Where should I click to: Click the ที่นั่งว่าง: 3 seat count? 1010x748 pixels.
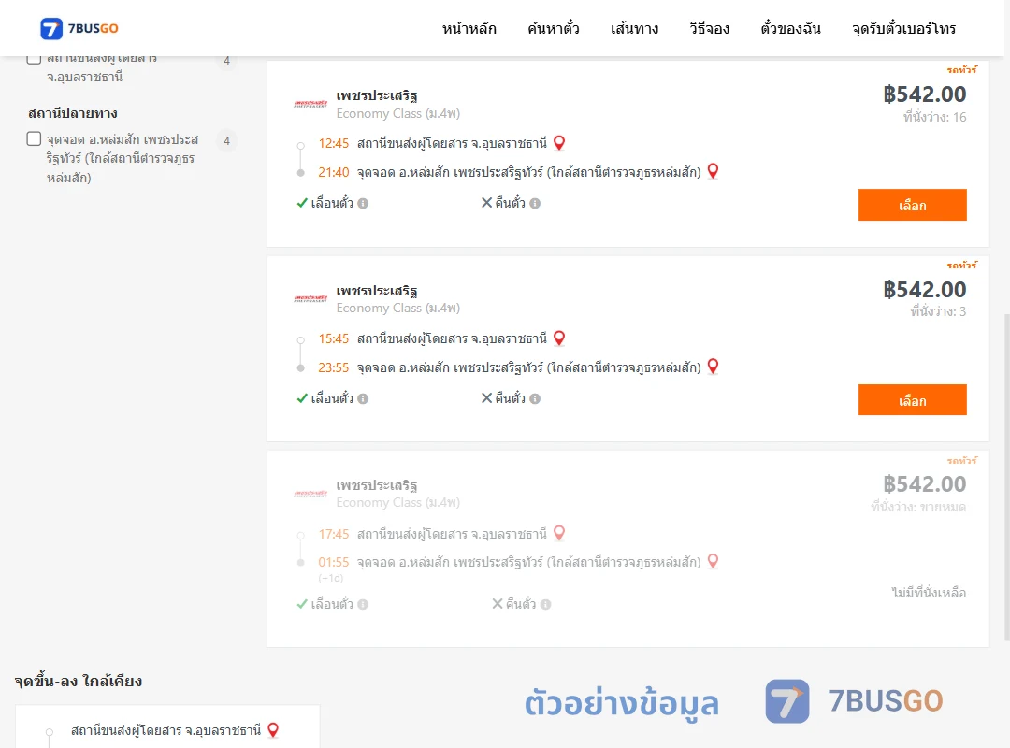[x=939, y=312]
